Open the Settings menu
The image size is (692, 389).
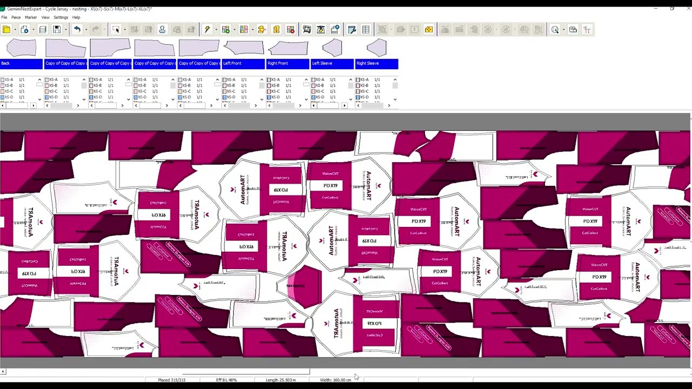(x=61, y=17)
